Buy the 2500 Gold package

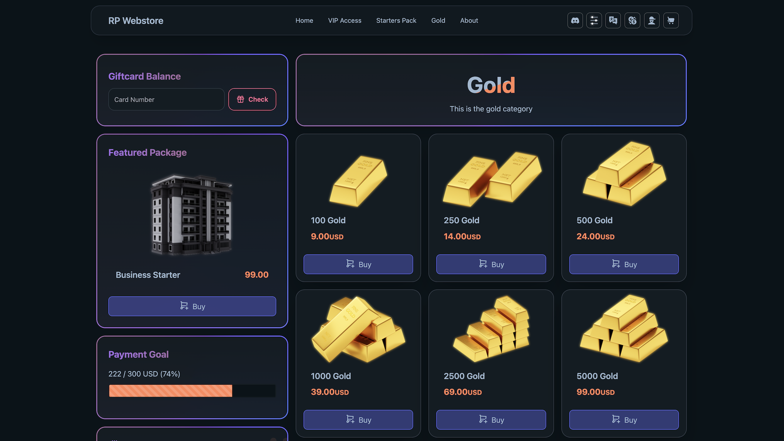491,420
